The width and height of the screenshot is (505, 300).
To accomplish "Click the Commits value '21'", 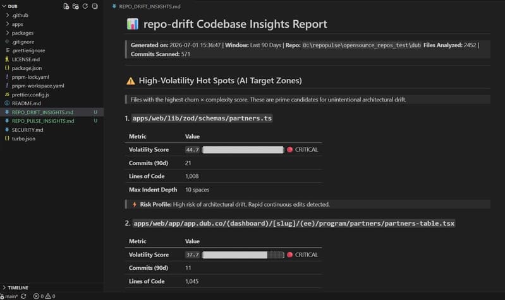I will pyautogui.click(x=188, y=163).
